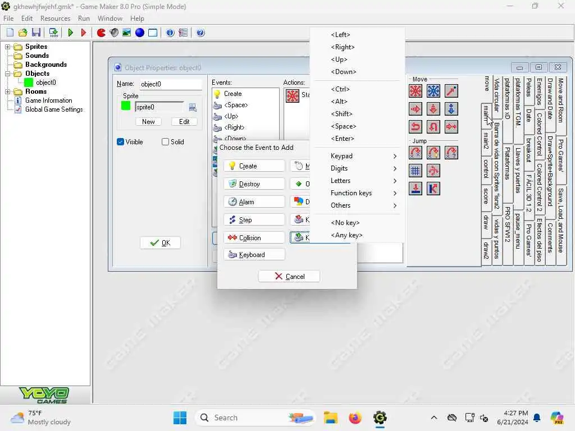Select the Move Fixed red arrows action
575x431 pixels.
click(416, 91)
